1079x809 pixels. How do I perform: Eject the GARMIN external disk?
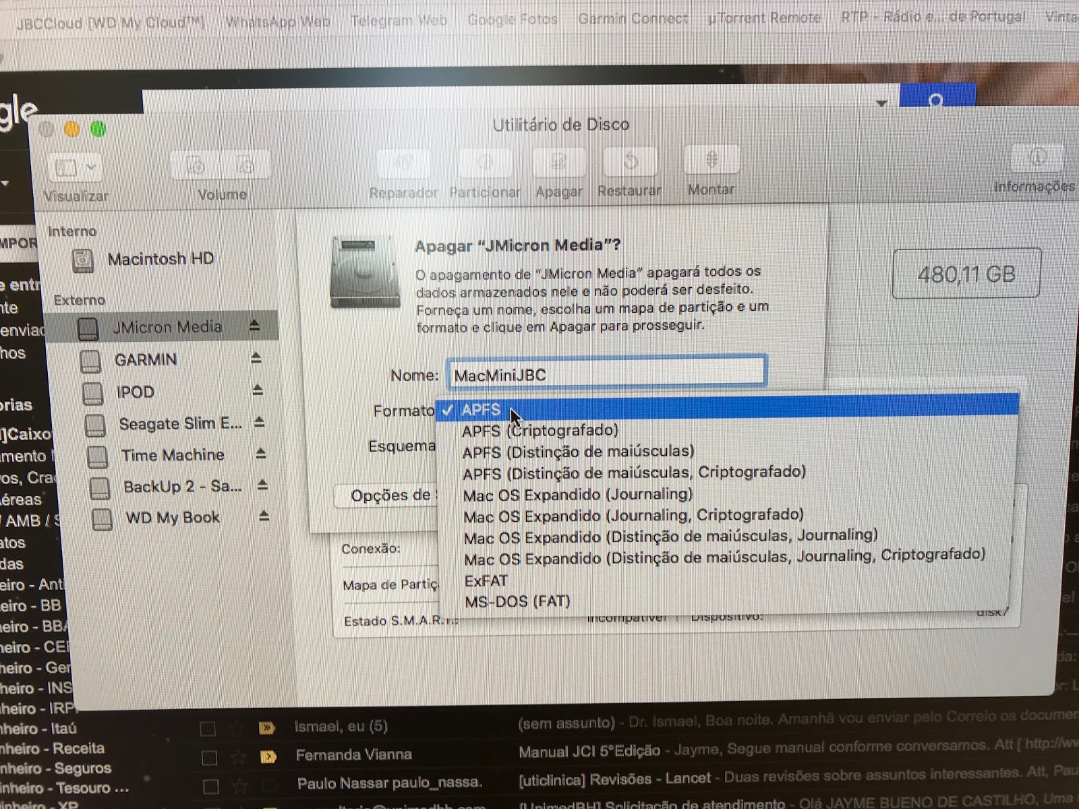(256, 358)
